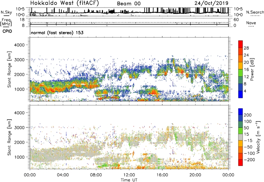Image resolution: width=264 pixels, height=182 pixels.
Task: Pick the red top segment of power colorbar
Action: tap(241, 44)
